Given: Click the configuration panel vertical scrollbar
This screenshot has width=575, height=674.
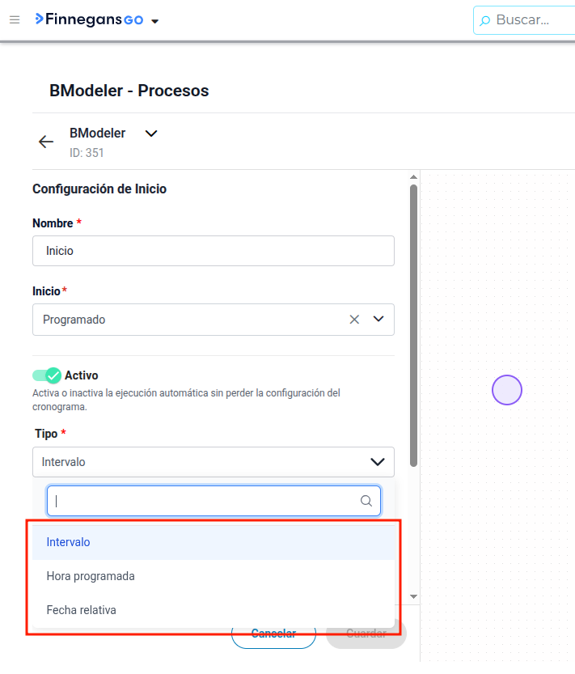Looking at the screenshot, I should click(x=413, y=325).
